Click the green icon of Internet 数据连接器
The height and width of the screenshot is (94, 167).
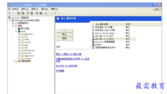(x=93, y=42)
